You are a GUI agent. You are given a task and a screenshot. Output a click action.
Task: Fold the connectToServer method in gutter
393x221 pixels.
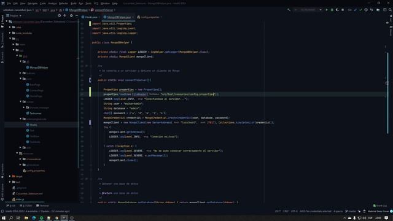tap(90, 80)
